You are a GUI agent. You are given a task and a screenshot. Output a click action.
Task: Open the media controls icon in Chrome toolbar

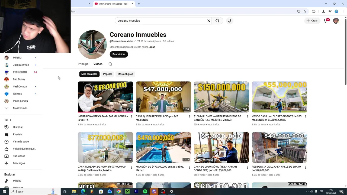point(330,11)
